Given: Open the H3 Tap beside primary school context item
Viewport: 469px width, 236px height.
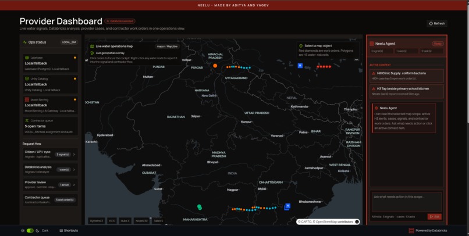Looking at the screenshot, I should tap(407, 91).
